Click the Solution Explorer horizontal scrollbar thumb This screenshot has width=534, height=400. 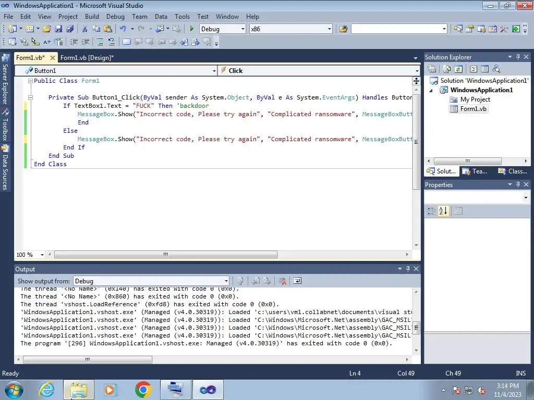coord(467,161)
